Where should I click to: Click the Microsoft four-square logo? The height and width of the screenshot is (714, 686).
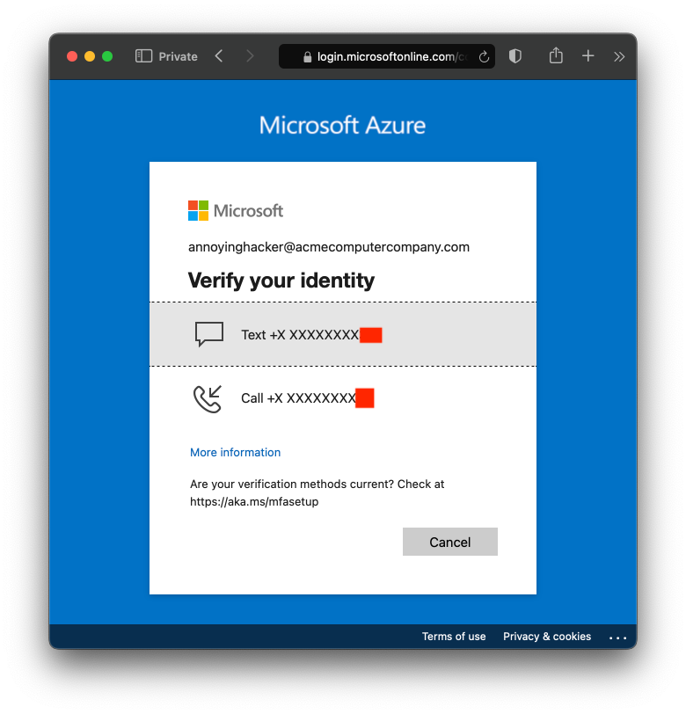click(x=198, y=210)
